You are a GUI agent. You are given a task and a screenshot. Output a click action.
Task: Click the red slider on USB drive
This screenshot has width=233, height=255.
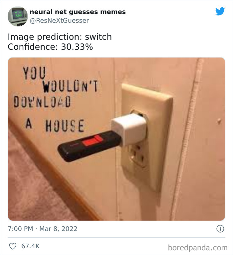(93, 141)
